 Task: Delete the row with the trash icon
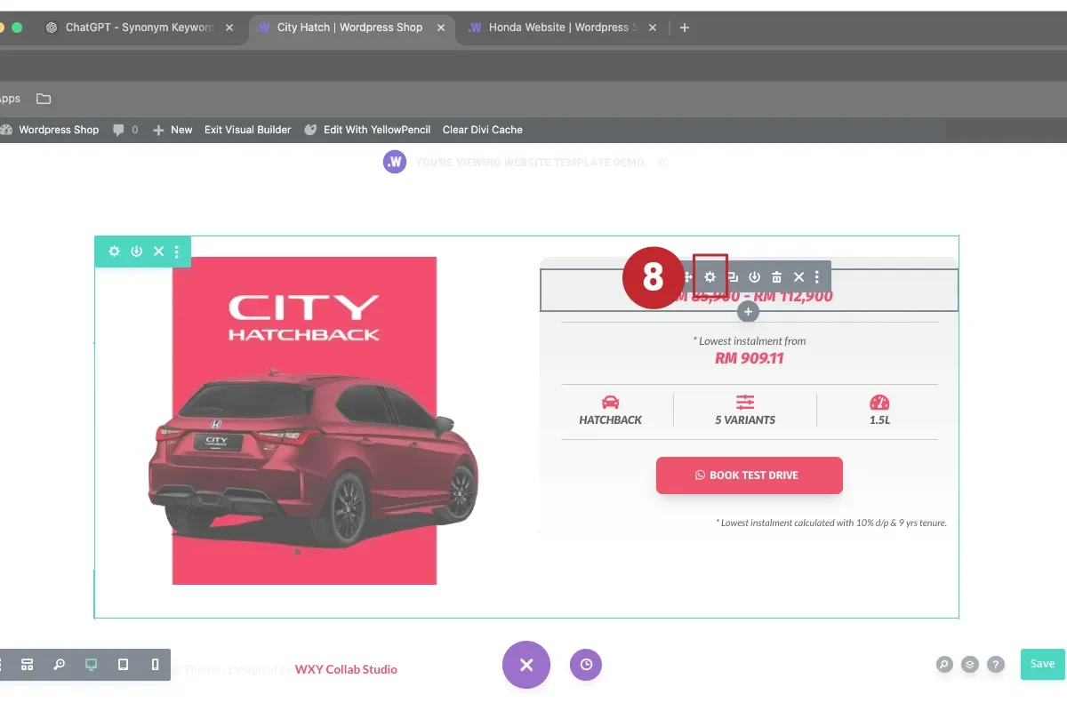tap(776, 276)
